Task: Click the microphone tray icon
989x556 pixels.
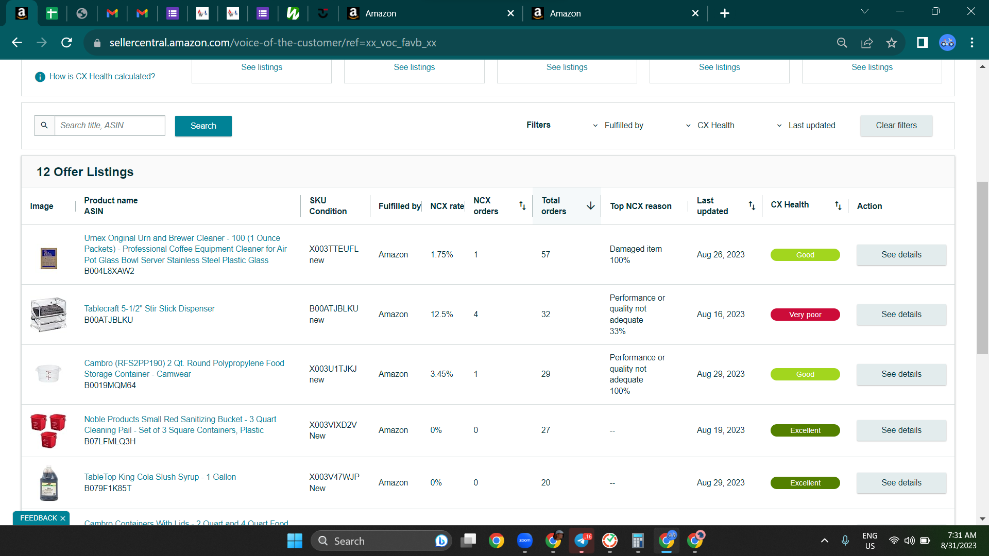Action: (845, 541)
